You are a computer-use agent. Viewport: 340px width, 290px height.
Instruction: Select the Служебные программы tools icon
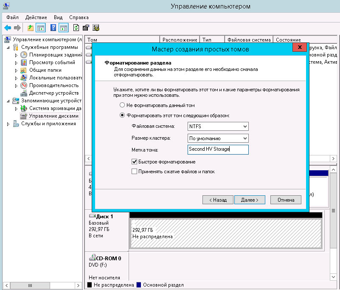click(x=15, y=47)
